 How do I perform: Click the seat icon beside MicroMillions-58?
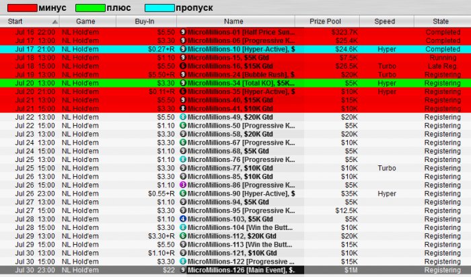pyautogui.click(x=183, y=134)
